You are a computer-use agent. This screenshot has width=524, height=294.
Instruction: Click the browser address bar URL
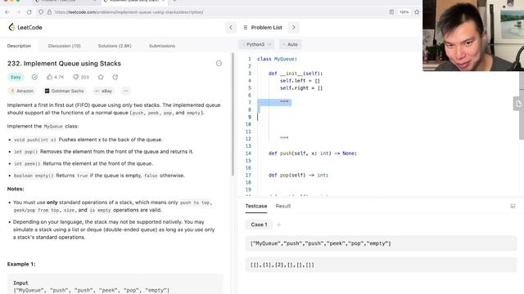129,12
